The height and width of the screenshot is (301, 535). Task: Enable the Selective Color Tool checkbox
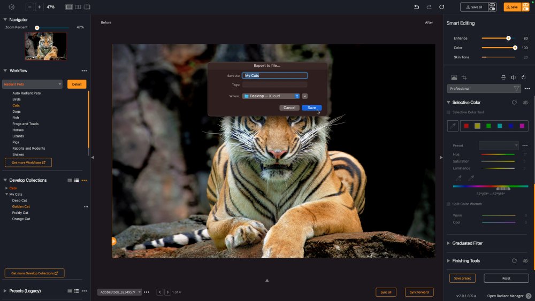(x=448, y=112)
